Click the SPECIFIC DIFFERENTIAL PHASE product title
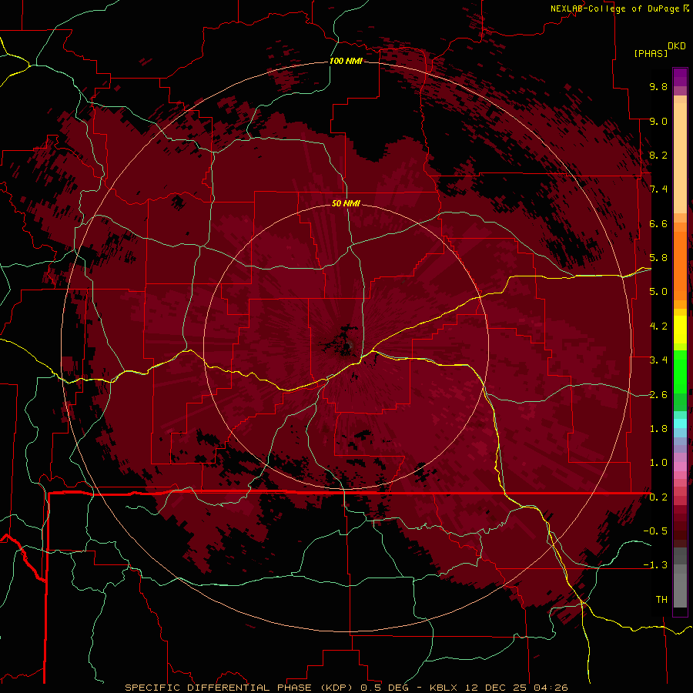Viewport: 693px width, 693px height. point(220,688)
